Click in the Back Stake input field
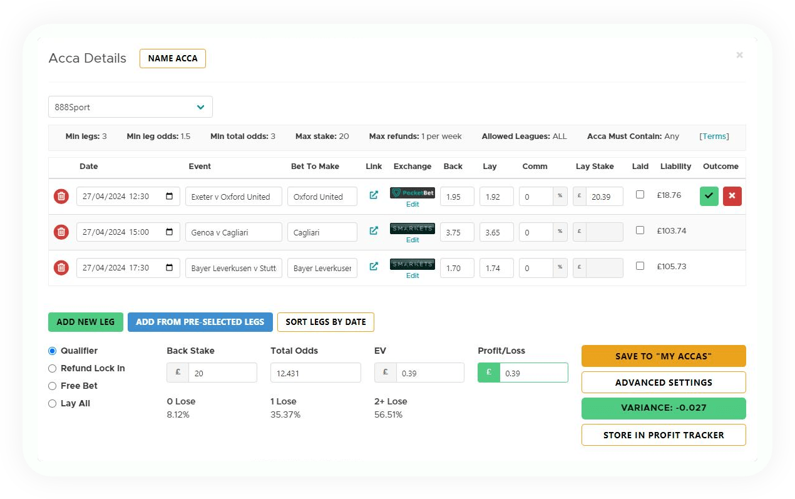 [x=223, y=372]
